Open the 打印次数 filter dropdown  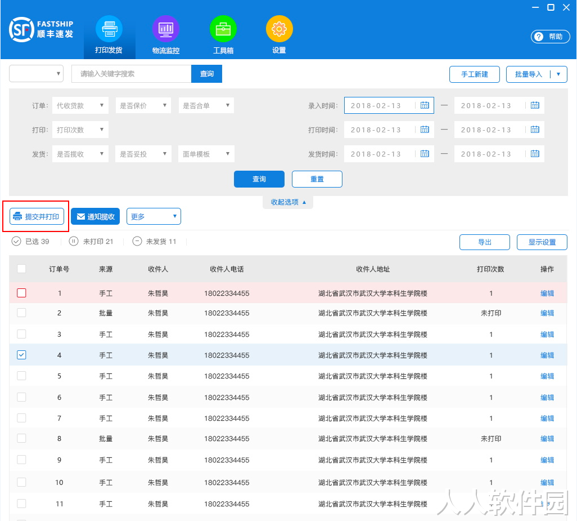point(80,130)
